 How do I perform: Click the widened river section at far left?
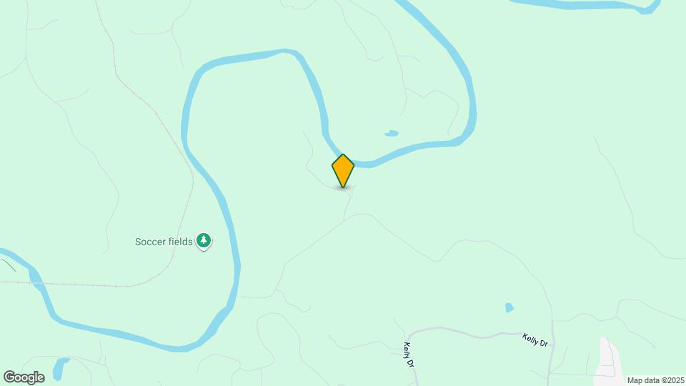pyautogui.click(x=34, y=277)
